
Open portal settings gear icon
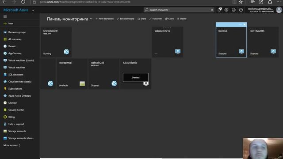[x=226, y=10]
